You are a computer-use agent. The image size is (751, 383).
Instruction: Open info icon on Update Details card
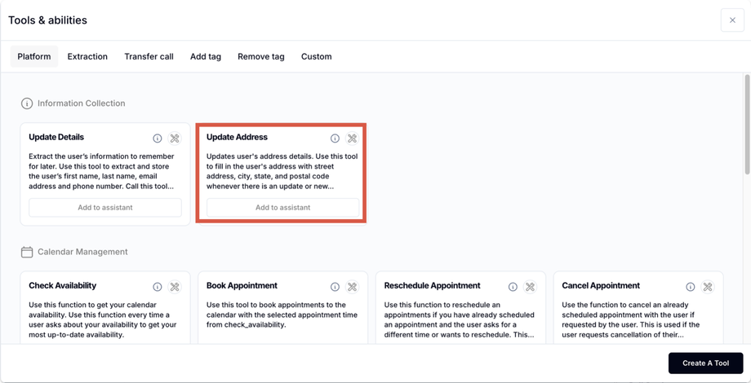(x=158, y=139)
